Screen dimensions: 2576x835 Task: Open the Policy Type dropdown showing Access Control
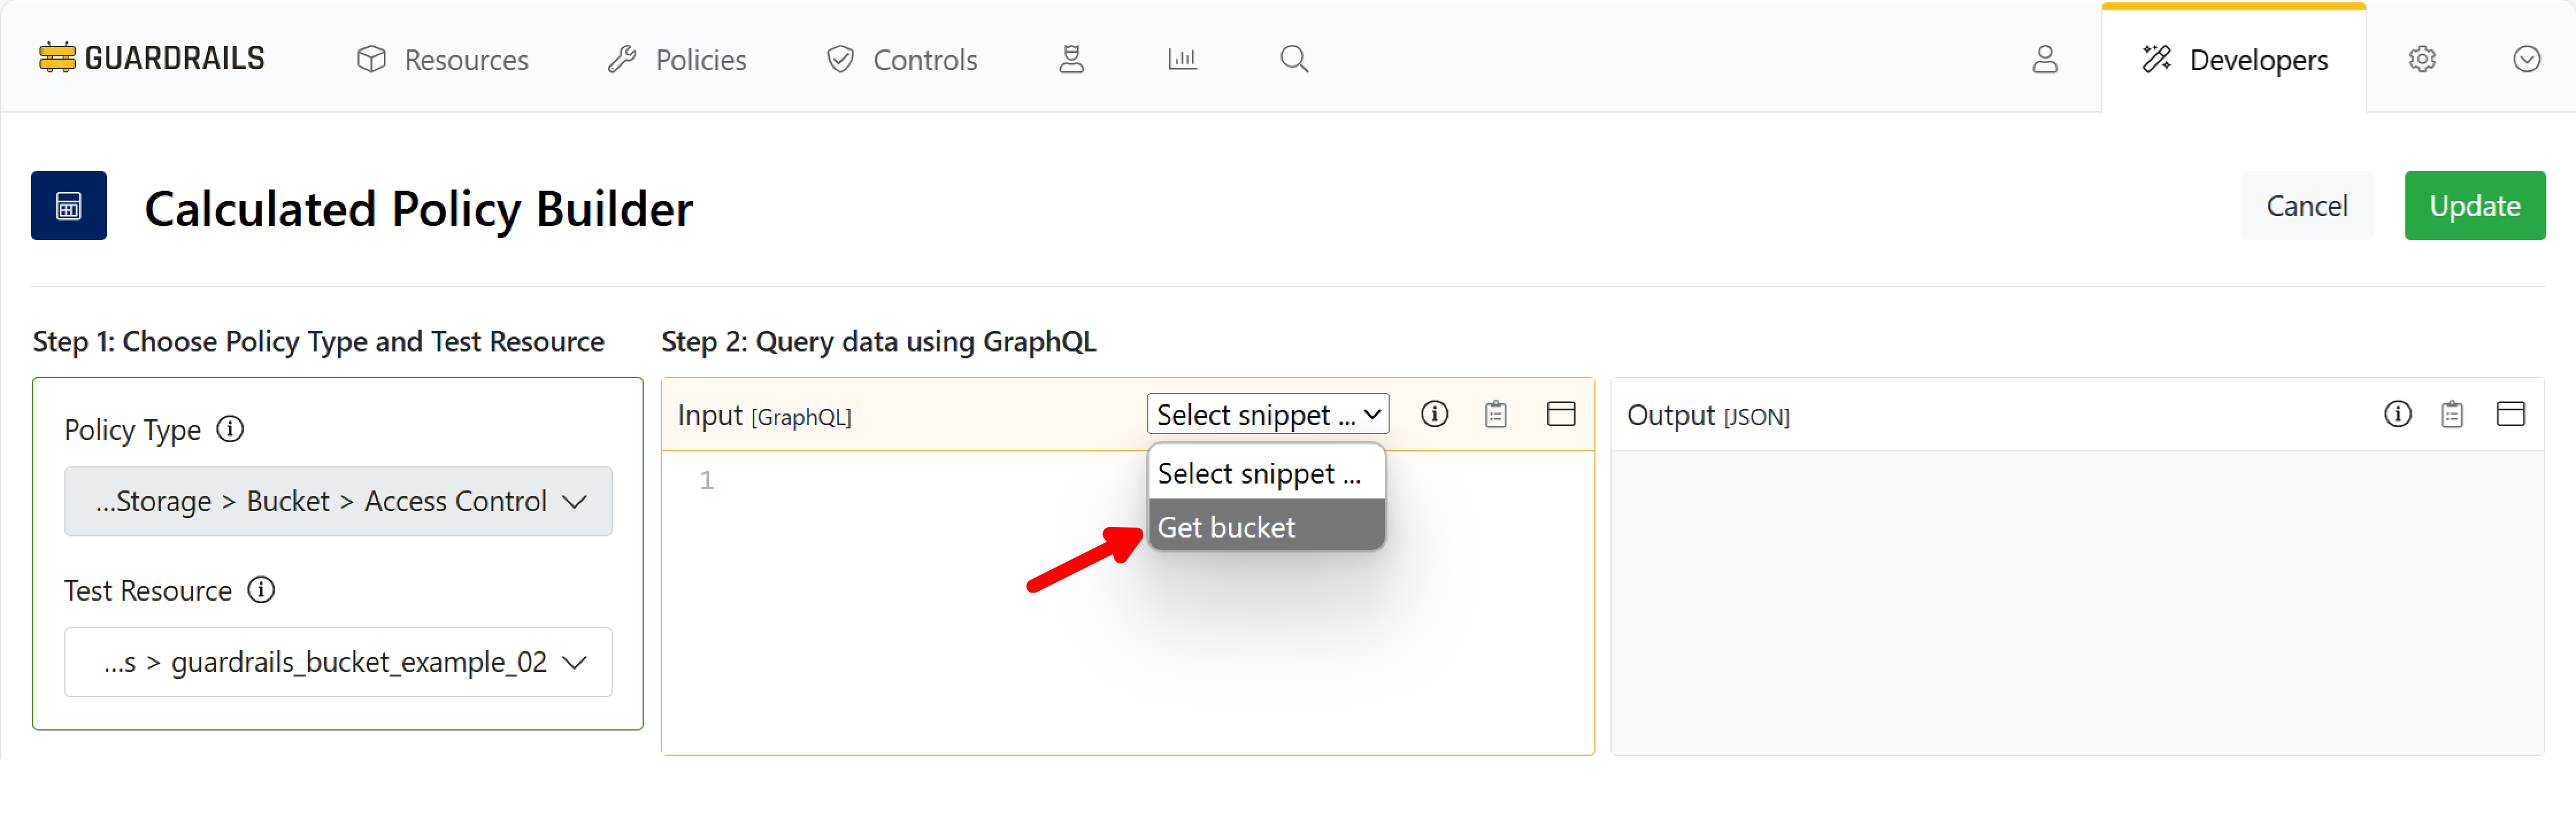tap(338, 500)
